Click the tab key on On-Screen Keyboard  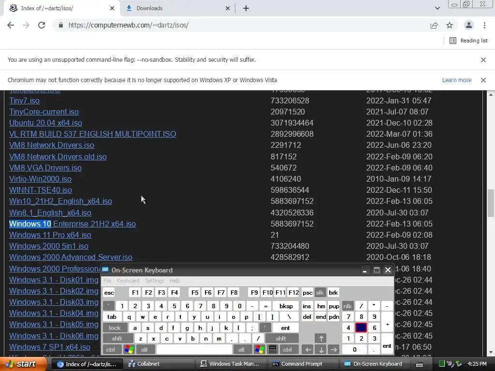point(112,317)
